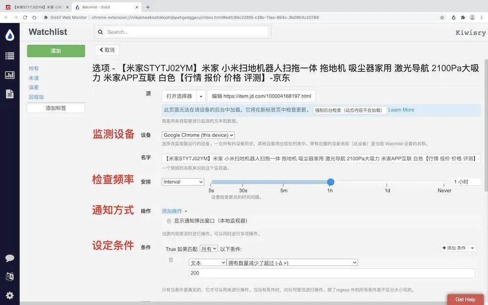Click the 5s label on interval slider
Screen dimensions: 488x305
pyautogui.click(x=211, y=190)
